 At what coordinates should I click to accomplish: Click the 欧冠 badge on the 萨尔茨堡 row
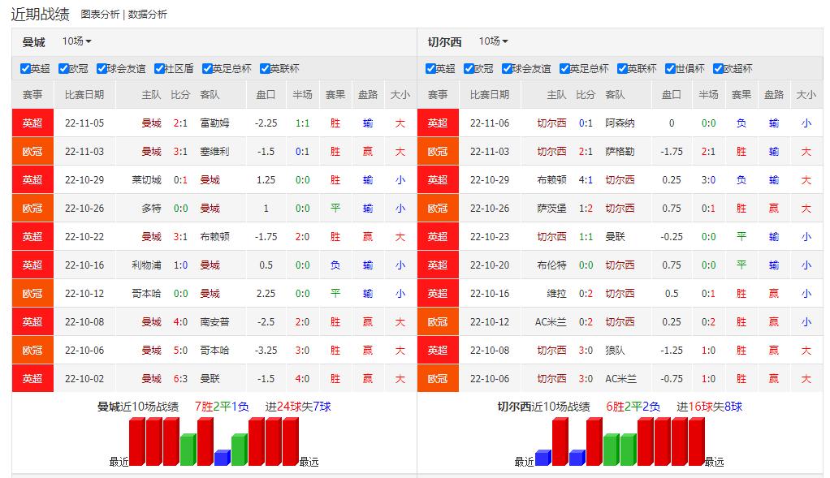[438, 208]
